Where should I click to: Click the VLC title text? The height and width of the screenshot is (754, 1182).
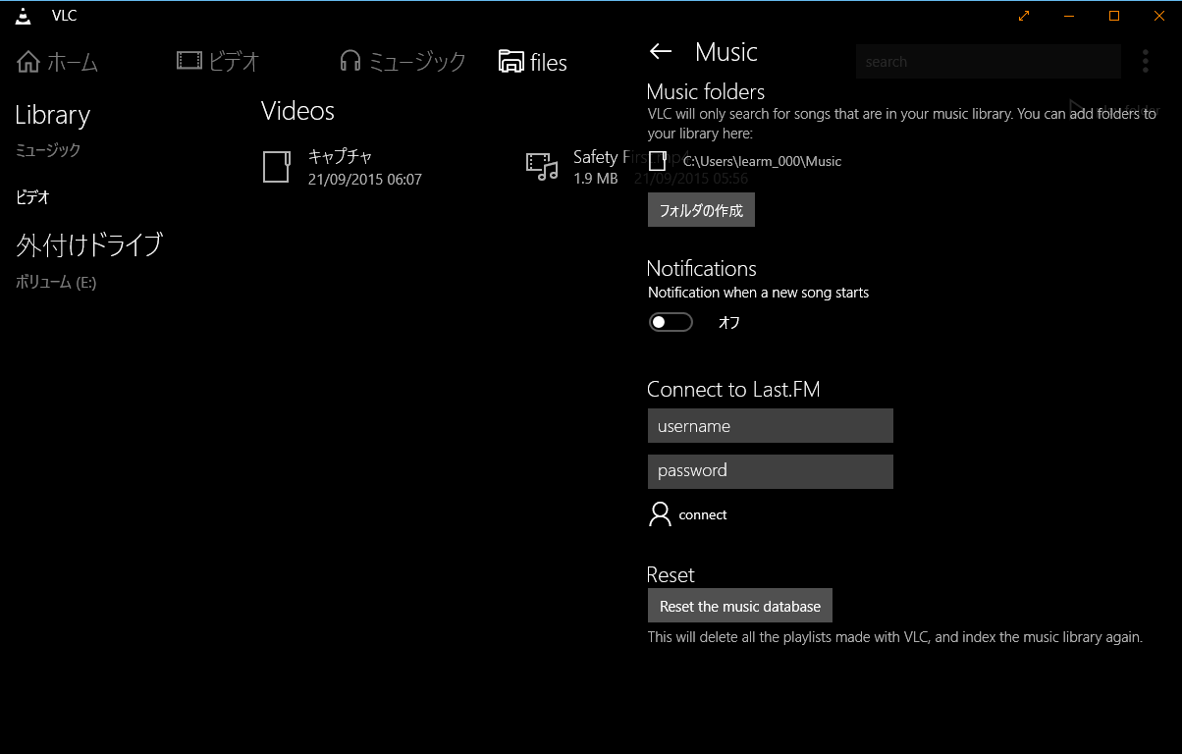(65, 16)
